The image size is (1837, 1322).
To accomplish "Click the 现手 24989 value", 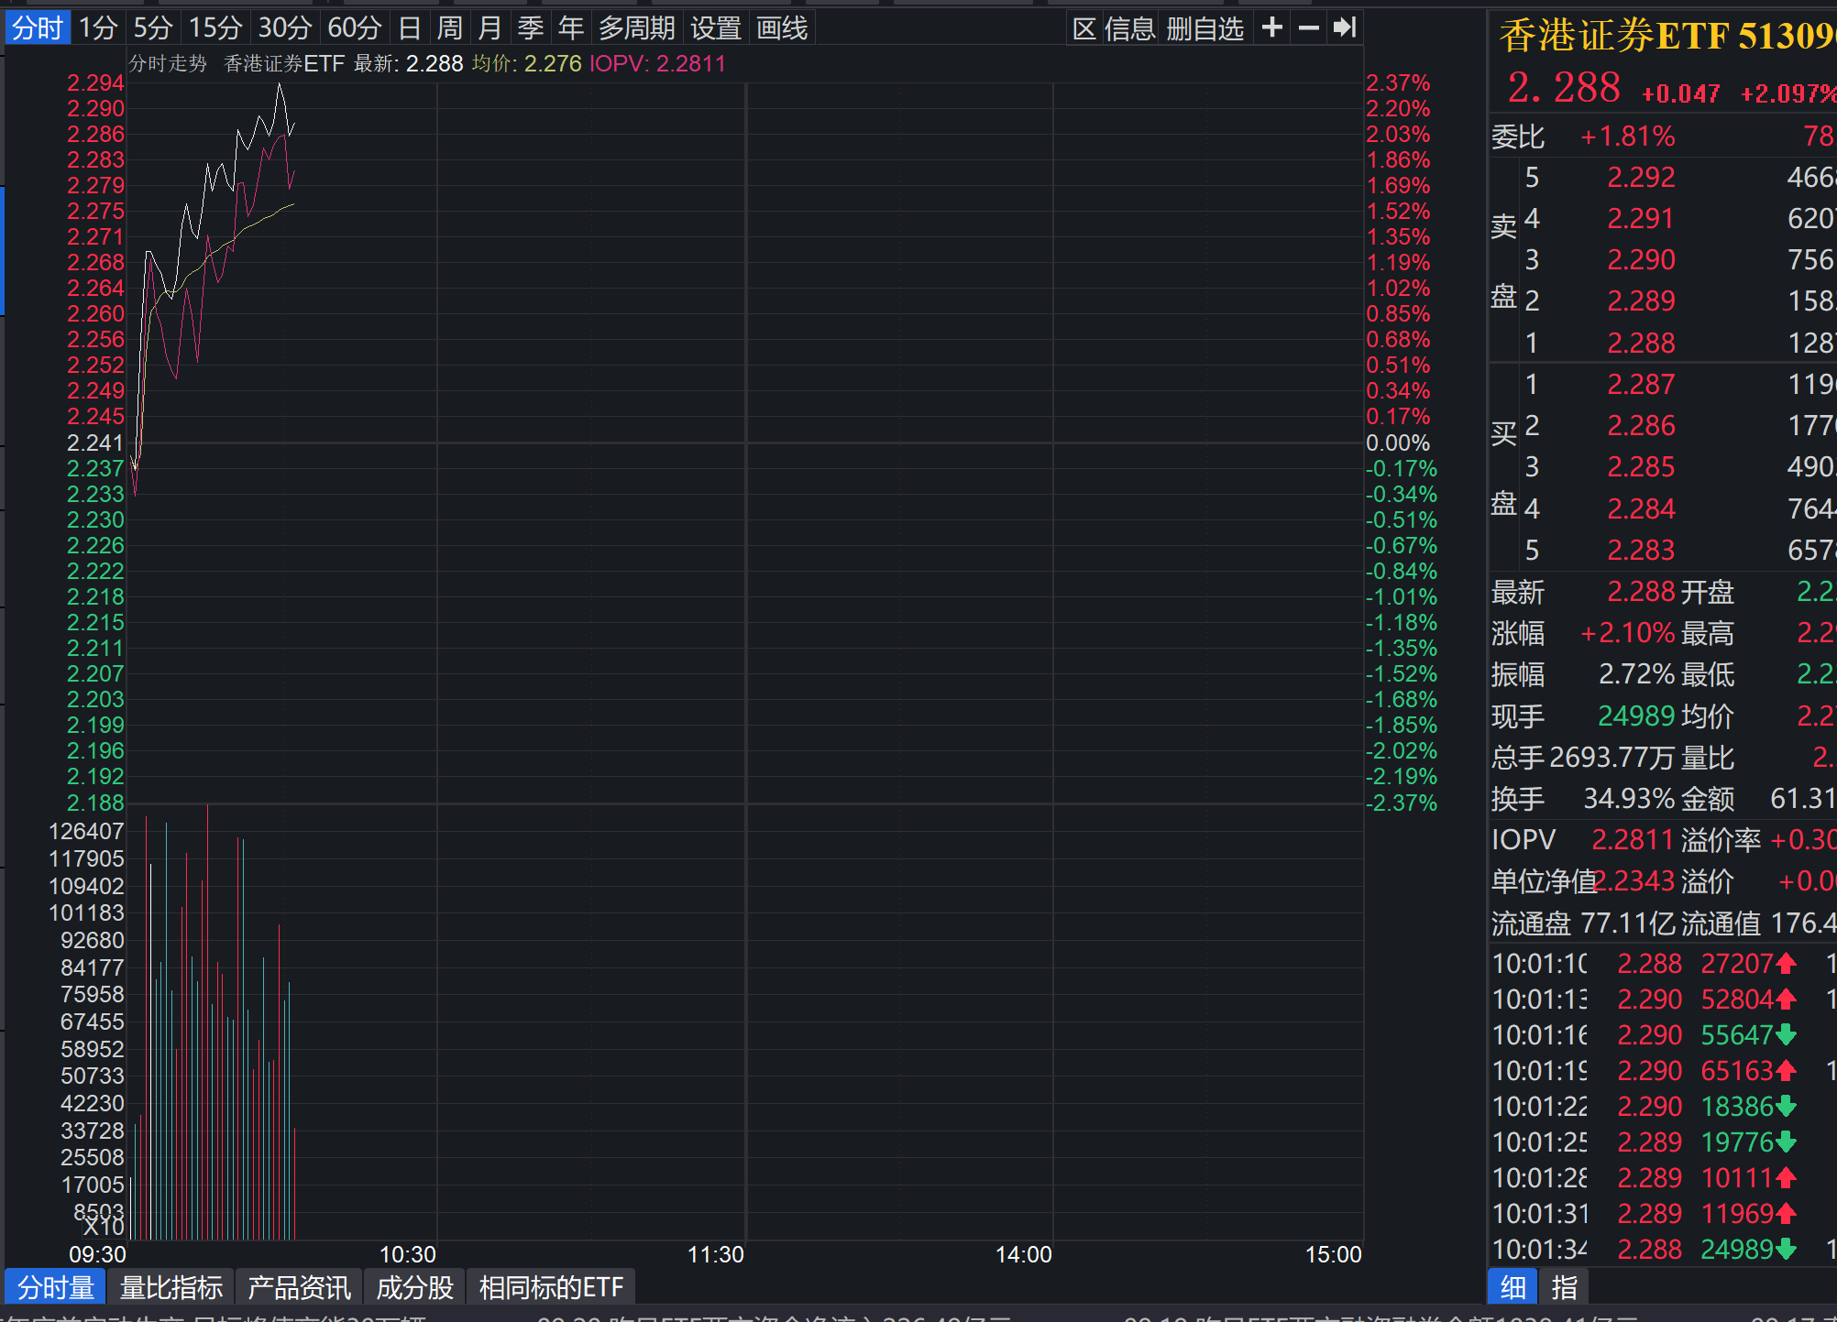I will point(1637,716).
